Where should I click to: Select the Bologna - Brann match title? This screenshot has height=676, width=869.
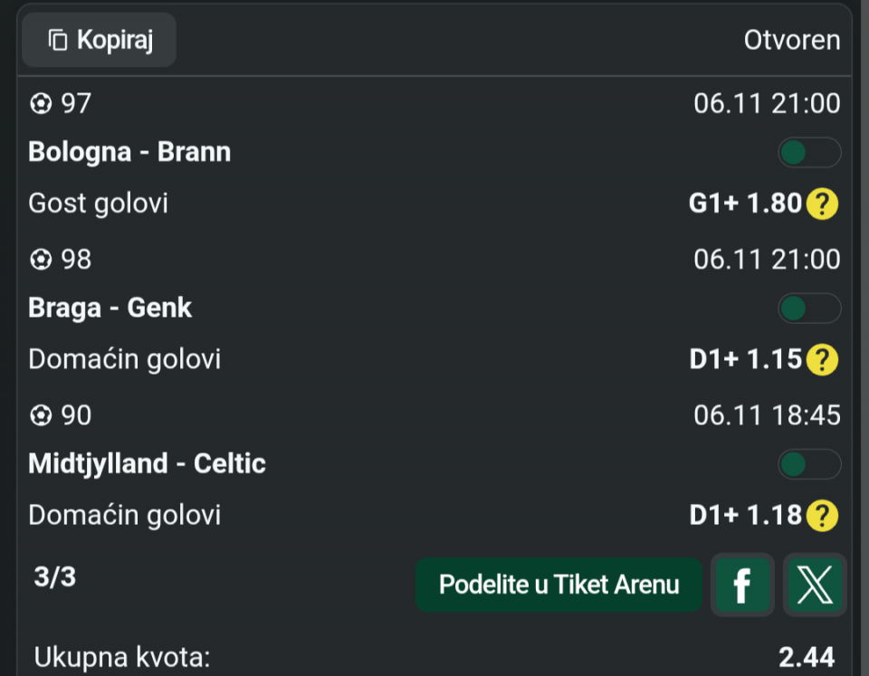tap(129, 152)
